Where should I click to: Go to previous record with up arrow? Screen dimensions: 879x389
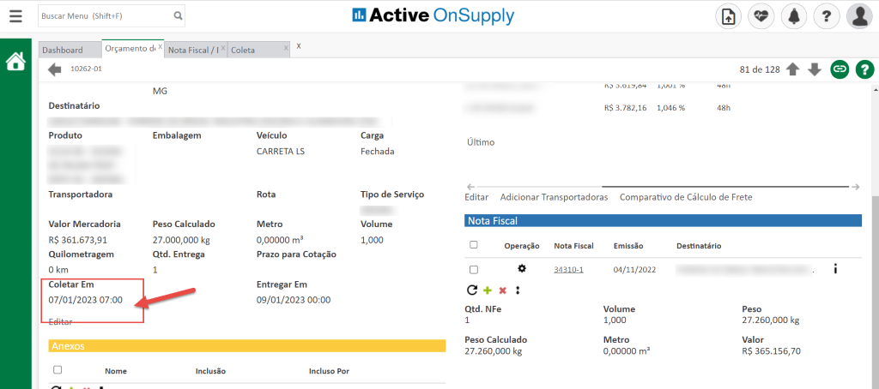[792, 69]
